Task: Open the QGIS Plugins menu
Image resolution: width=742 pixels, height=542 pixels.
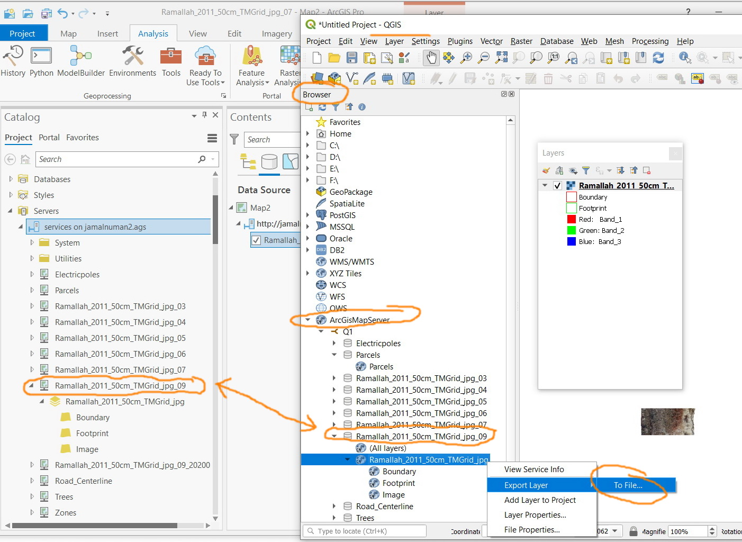Action: [x=460, y=41]
